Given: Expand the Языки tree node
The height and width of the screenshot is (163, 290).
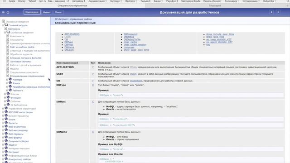Looking at the screenshot, I should click(7, 83).
